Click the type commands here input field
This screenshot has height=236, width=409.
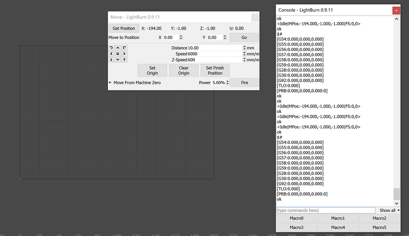325,210
